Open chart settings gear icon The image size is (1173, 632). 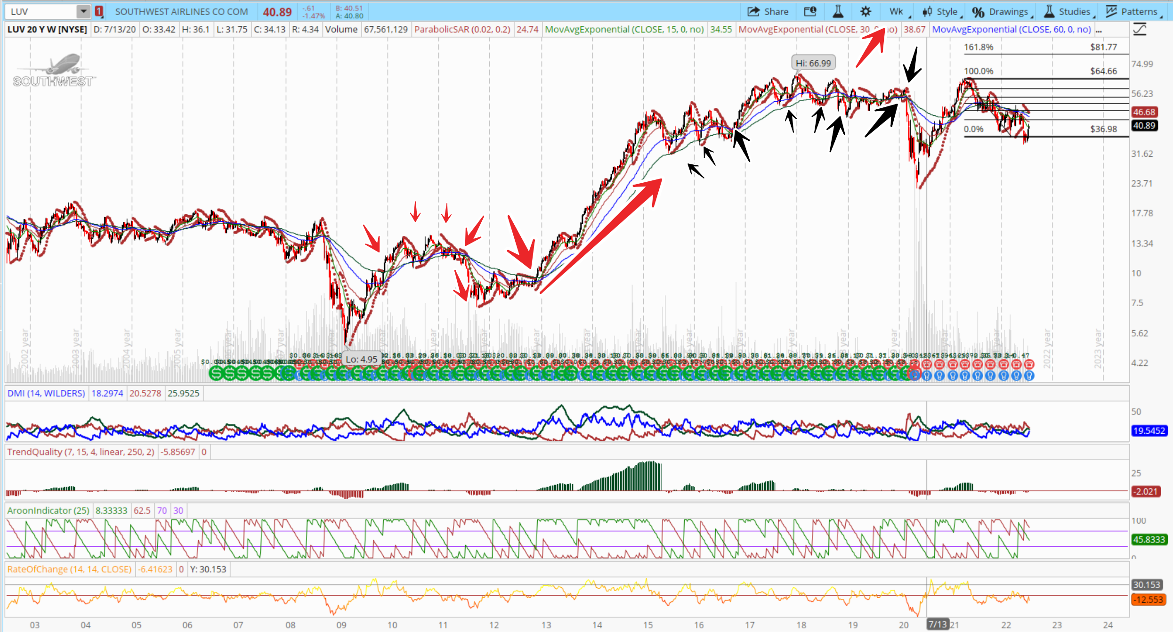[x=865, y=12]
